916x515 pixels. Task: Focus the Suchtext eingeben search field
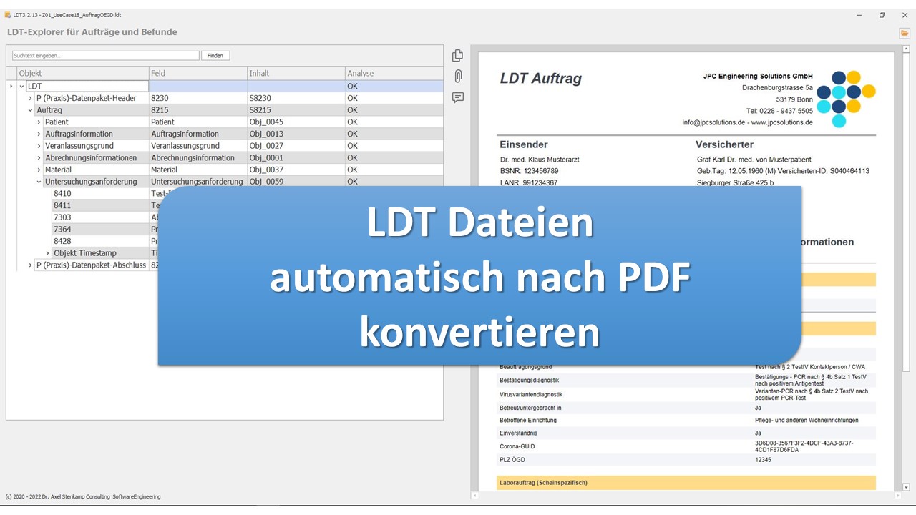[106, 56]
